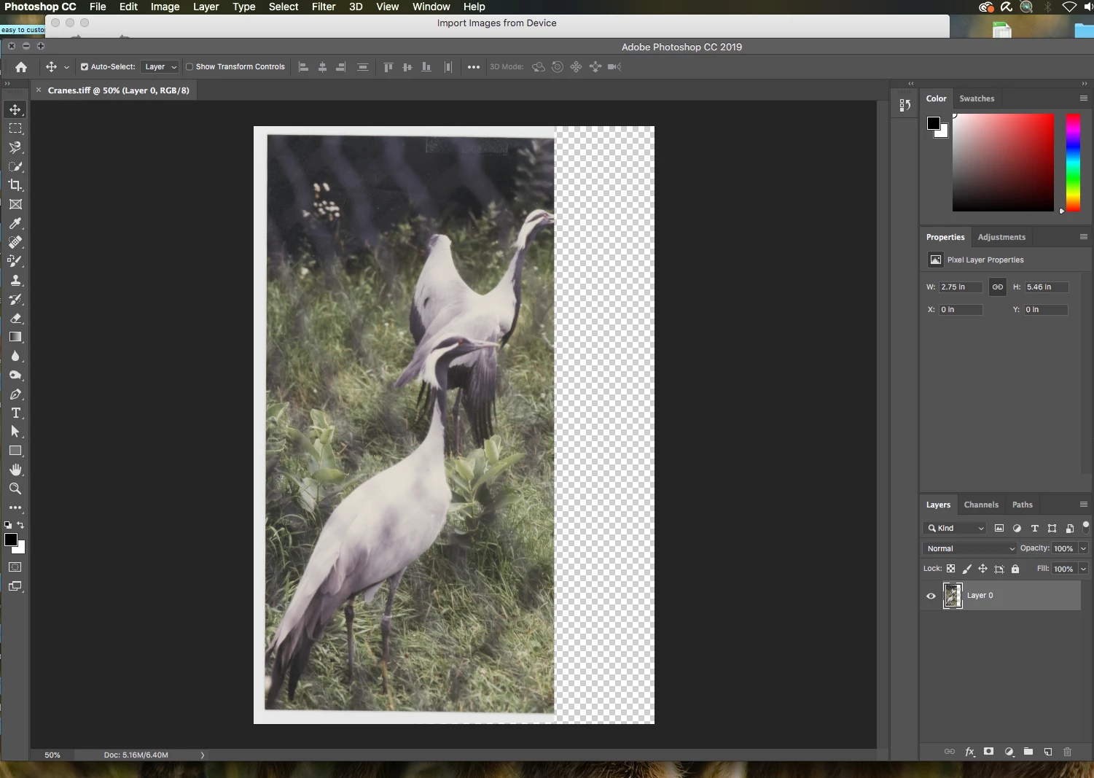Activate the Zoom tool

(15, 489)
